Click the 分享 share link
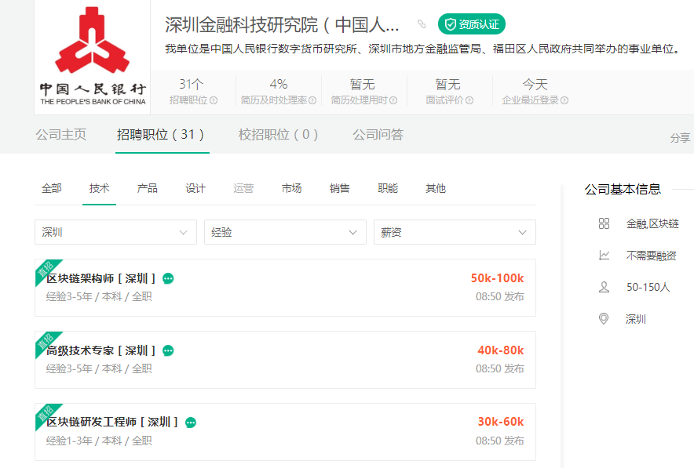This screenshot has width=694, height=468. tap(680, 138)
